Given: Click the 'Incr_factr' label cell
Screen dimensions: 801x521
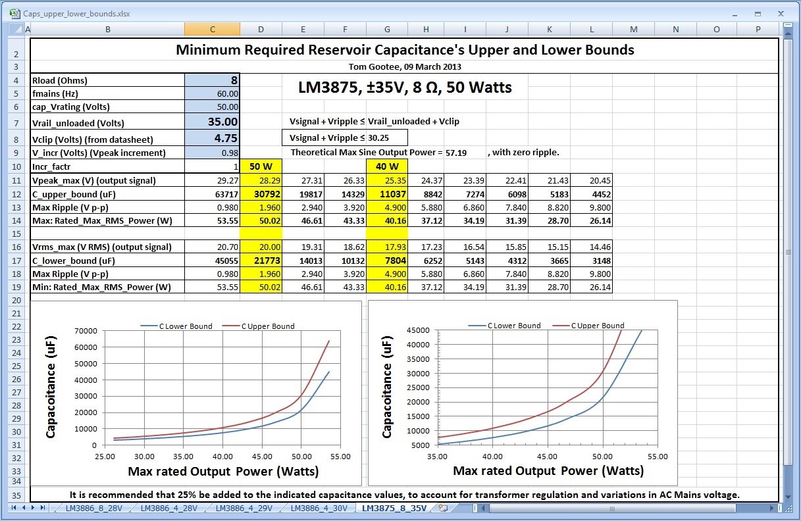Looking at the screenshot, I should (108, 166).
